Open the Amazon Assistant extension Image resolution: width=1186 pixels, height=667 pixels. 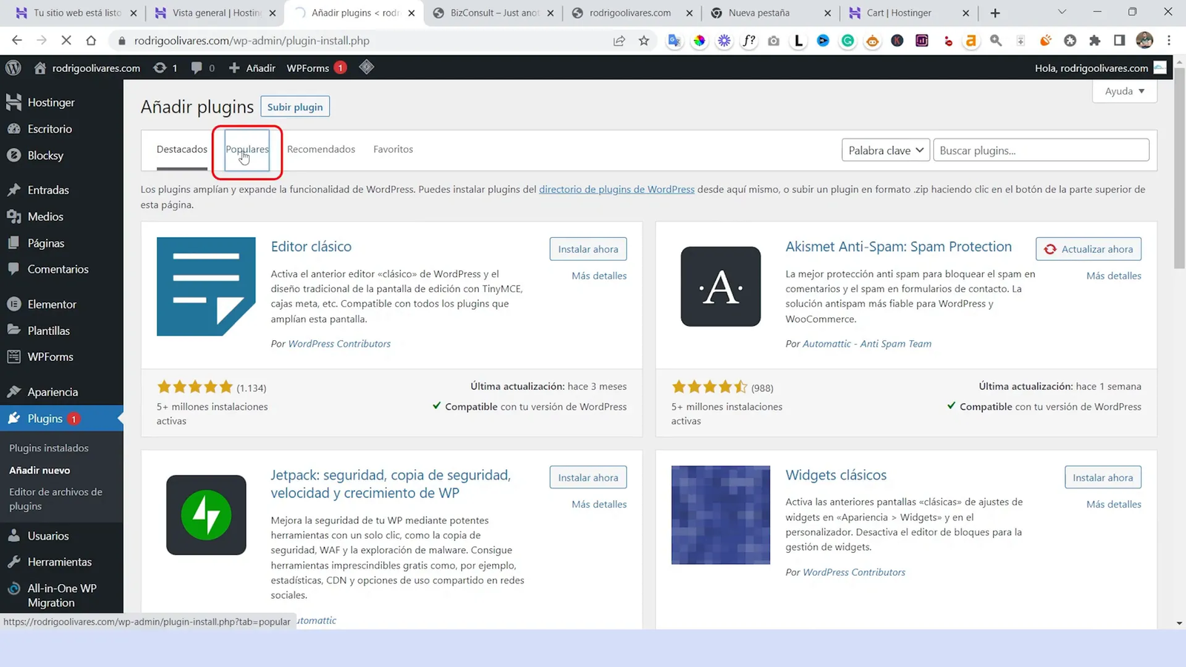click(x=971, y=41)
